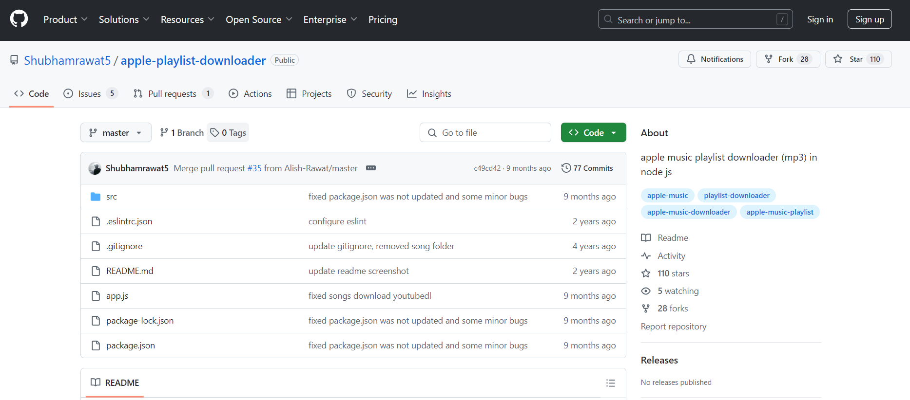Open commit 'update readme screenshot'
Viewport: 910px width, 400px height.
(359, 271)
